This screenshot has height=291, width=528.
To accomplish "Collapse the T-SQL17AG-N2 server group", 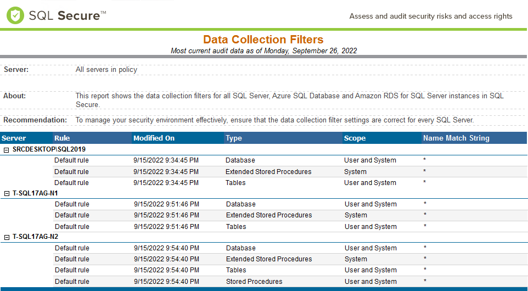I will (x=7, y=237).
